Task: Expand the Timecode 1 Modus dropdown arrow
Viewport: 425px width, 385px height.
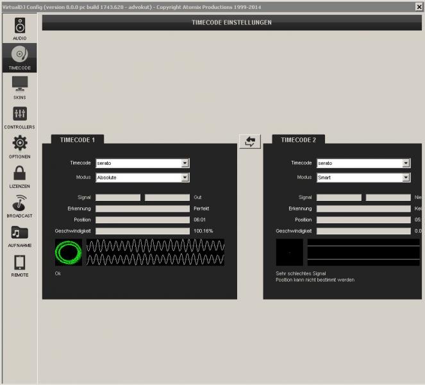Action: click(185, 178)
